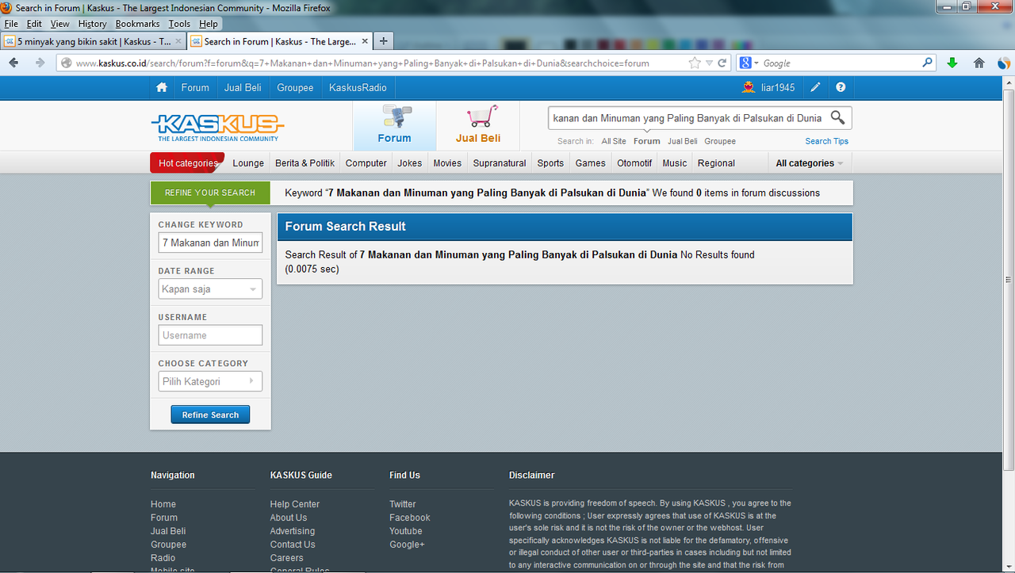This screenshot has height=573, width=1015.
Task: Click Hot categories red tab
Action: click(x=187, y=163)
